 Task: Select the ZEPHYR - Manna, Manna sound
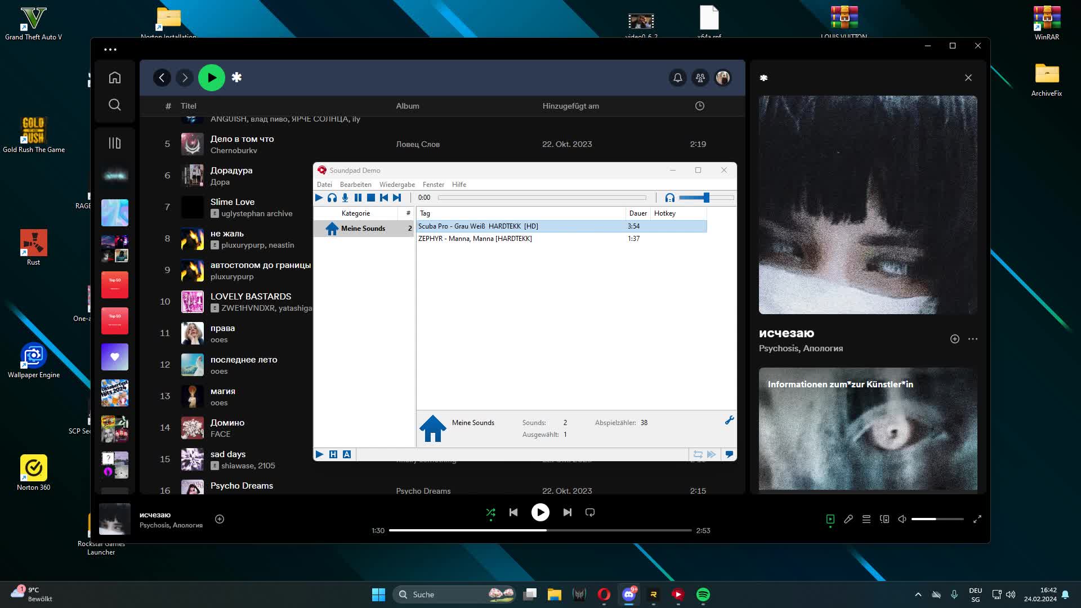(x=475, y=239)
